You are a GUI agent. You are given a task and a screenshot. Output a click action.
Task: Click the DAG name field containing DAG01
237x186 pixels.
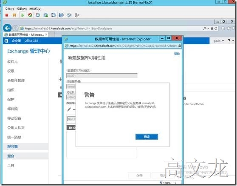(x=102, y=75)
